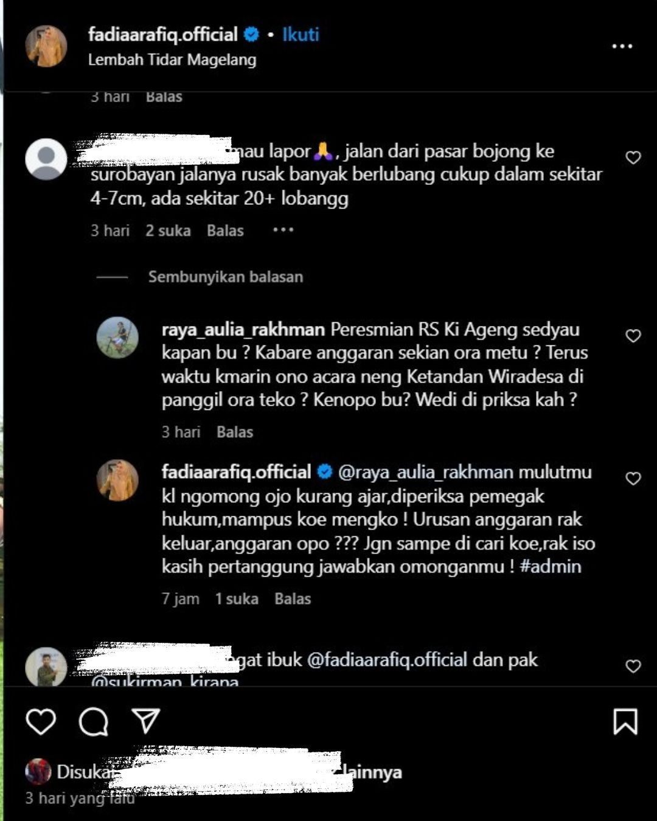Reply to the road damage comment with Balas
This screenshot has height=821, width=657.
(x=225, y=230)
